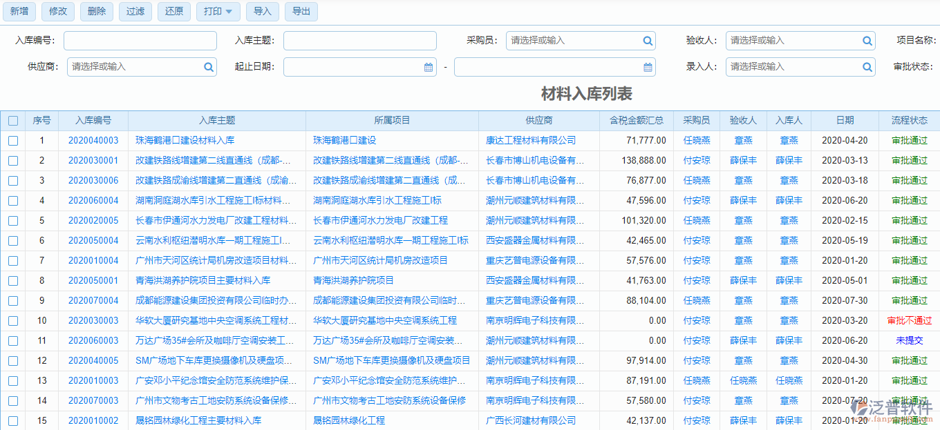Click the search icon in 供应商 field
This screenshot has height=430, width=940.
point(209,67)
